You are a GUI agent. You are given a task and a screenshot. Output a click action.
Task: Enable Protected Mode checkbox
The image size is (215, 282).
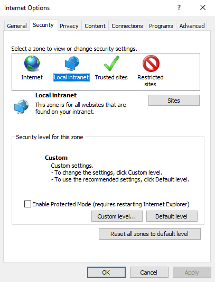[x=27, y=204]
